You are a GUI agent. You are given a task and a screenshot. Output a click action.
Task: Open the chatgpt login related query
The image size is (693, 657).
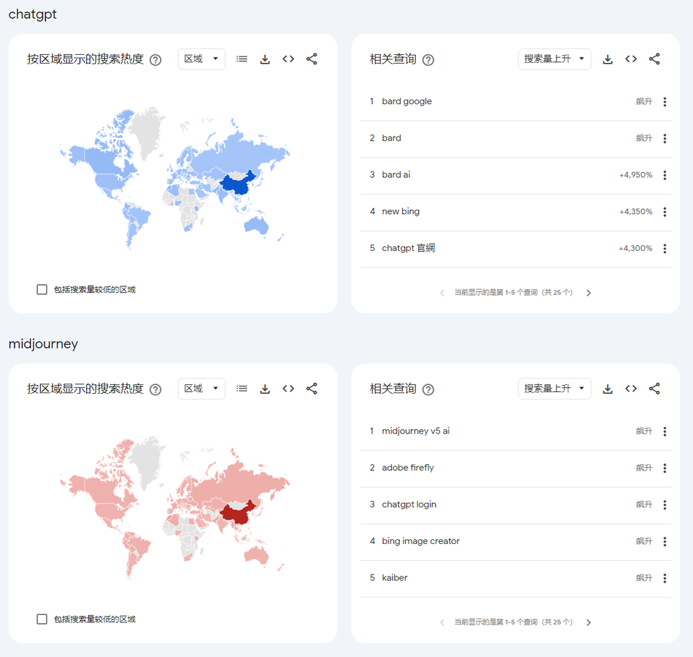tap(409, 505)
